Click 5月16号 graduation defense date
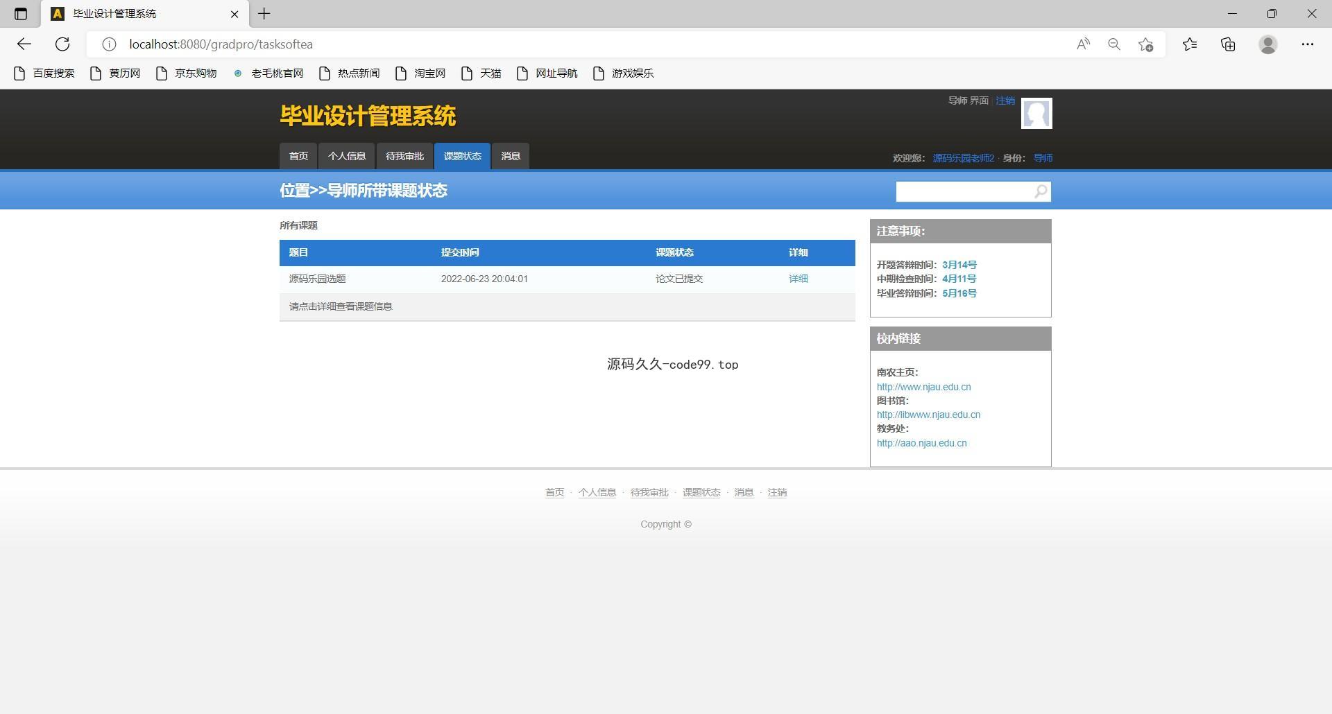This screenshot has width=1332, height=714. (x=959, y=293)
